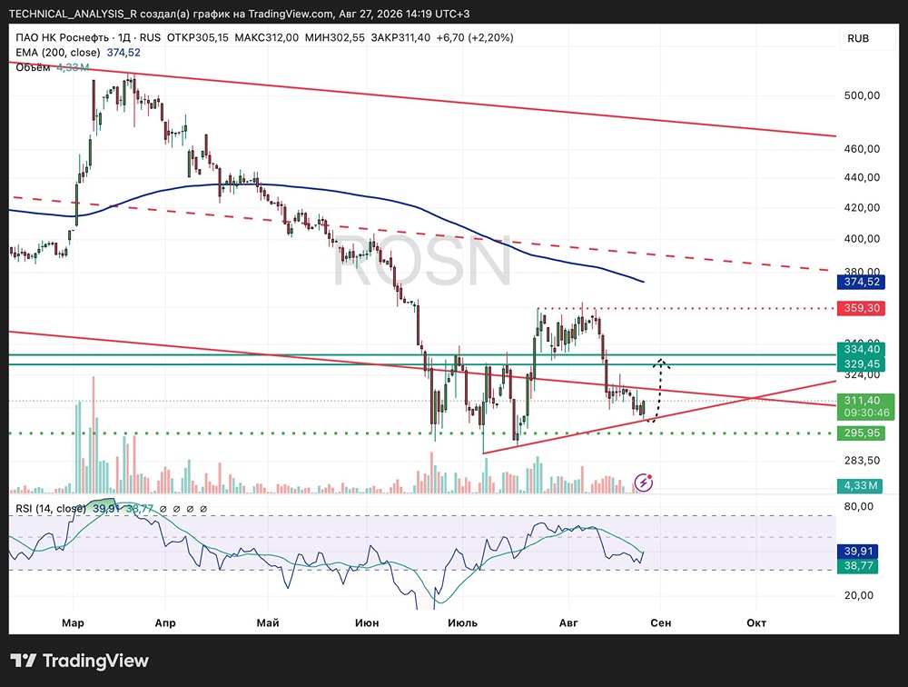Click the 460,00 price axis label
This screenshot has height=687, width=908.
pyautogui.click(x=862, y=149)
